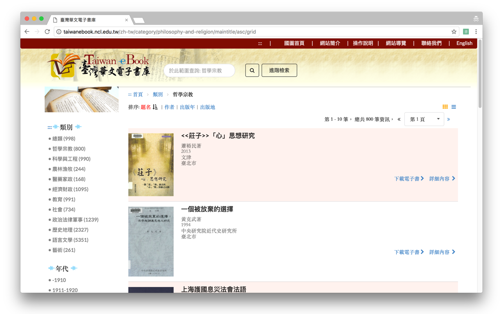This screenshot has width=503, height=314.
Task: Go to 類別 breadcrumb
Action: click(x=158, y=95)
